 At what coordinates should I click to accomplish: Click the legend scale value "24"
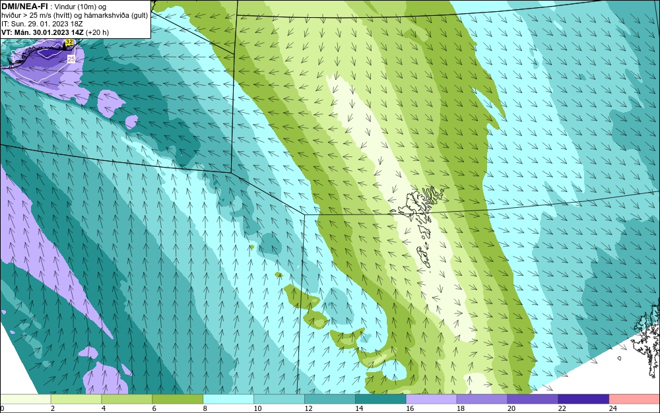(612, 408)
